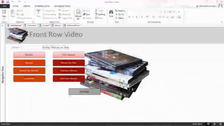Viewport: 224px width, 126px height.
Task: Toggle Italic text formatting
Action: [133, 17]
